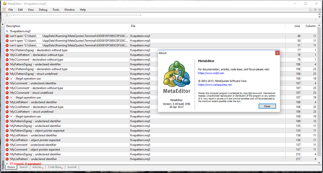Select the "can't open" error at line 51
This screenshot has width=323, height=173.
pyautogui.click(x=161, y=45)
